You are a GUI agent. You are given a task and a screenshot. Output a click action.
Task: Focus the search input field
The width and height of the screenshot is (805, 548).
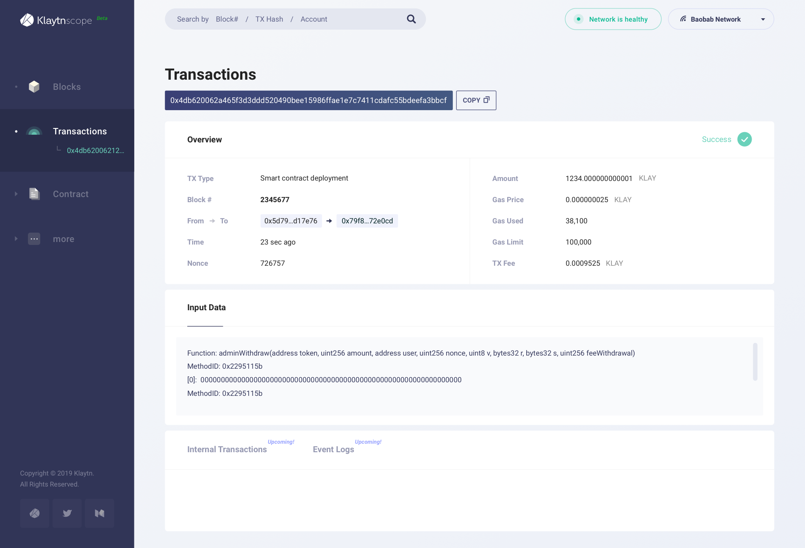click(288, 19)
